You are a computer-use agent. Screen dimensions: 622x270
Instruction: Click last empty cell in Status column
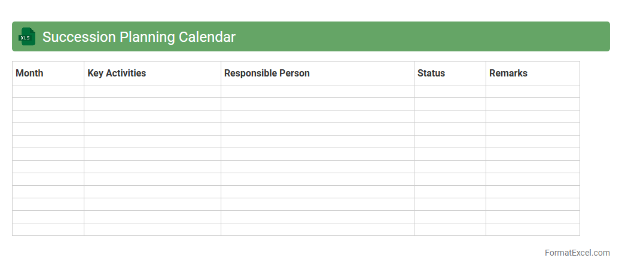click(x=450, y=229)
